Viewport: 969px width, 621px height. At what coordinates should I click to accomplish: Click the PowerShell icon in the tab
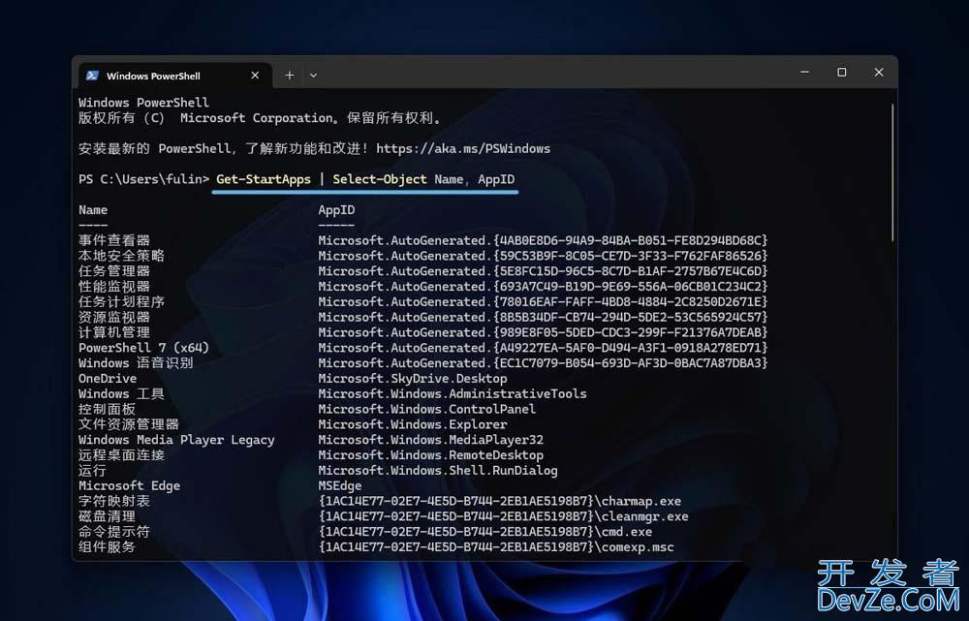click(93, 76)
